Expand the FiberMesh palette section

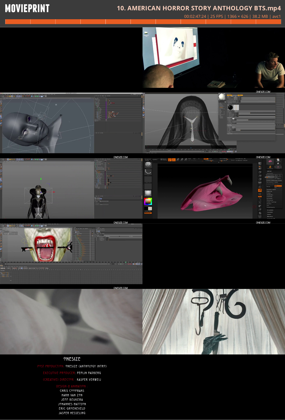tap(270, 216)
